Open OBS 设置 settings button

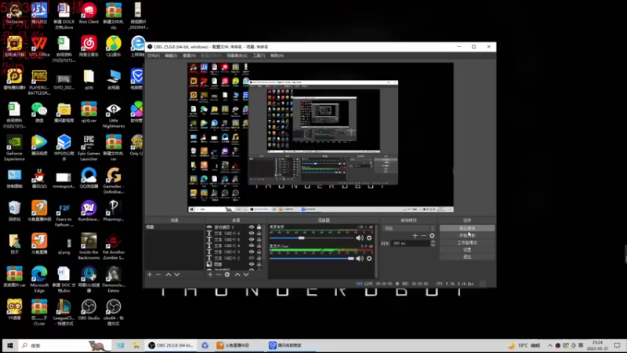point(467,249)
